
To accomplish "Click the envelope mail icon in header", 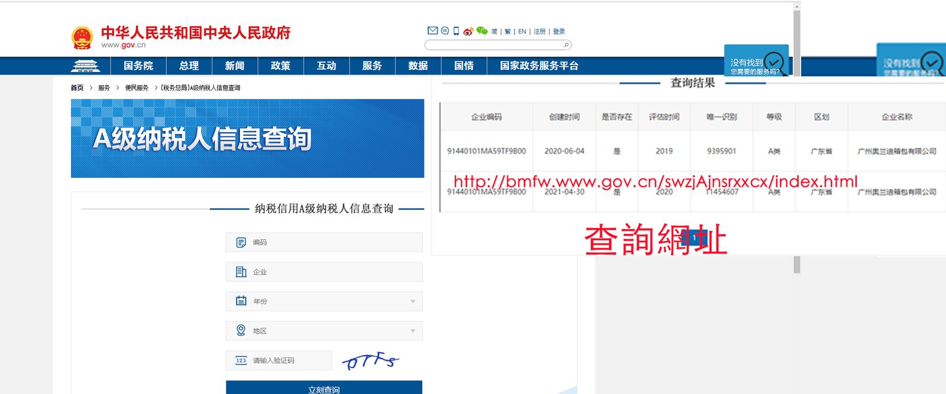I will point(432,31).
